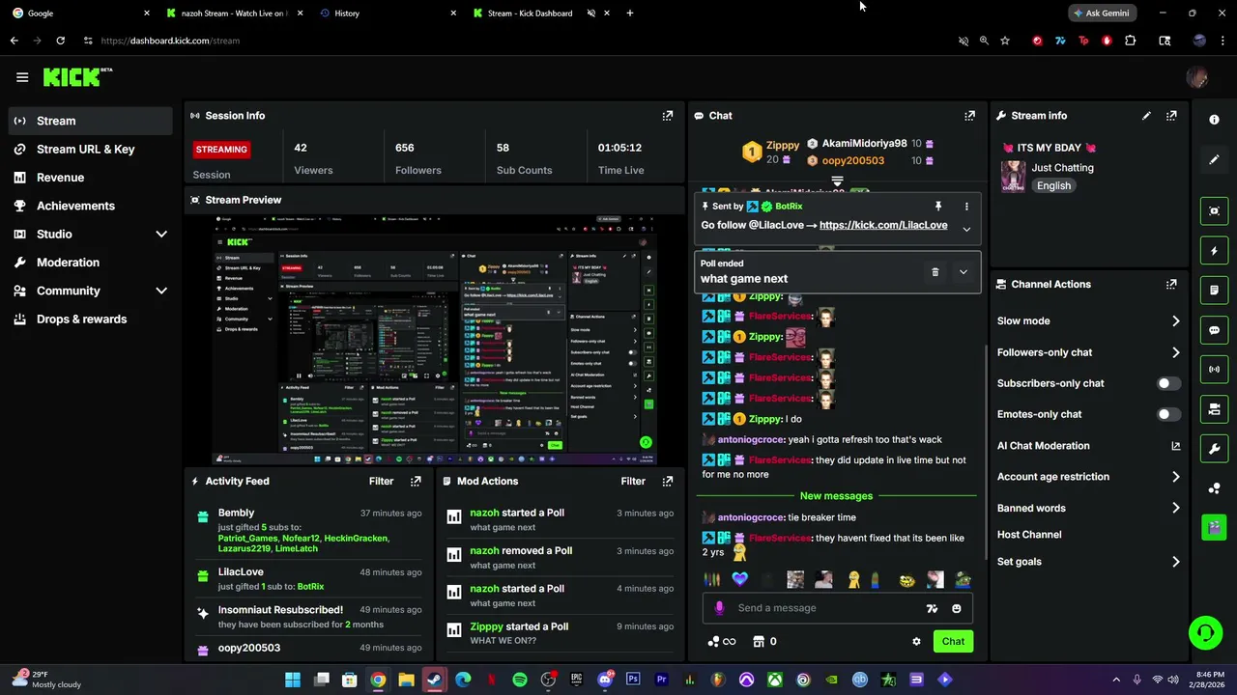
Task: Switch to the History browser tab
Action: point(387,14)
